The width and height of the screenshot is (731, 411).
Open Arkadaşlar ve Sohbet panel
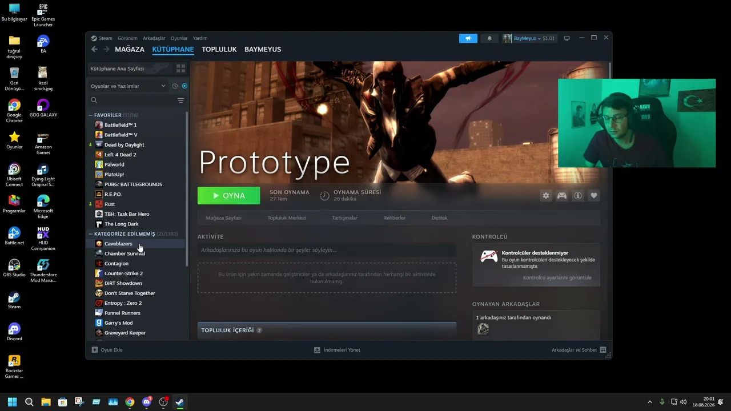coord(579,350)
